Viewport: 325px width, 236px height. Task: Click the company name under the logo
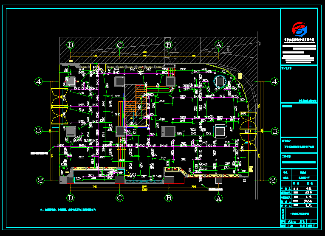coord(299,39)
